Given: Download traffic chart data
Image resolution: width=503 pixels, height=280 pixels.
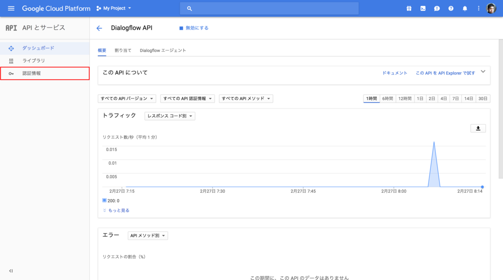Looking at the screenshot, I should pyautogui.click(x=478, y=128).
